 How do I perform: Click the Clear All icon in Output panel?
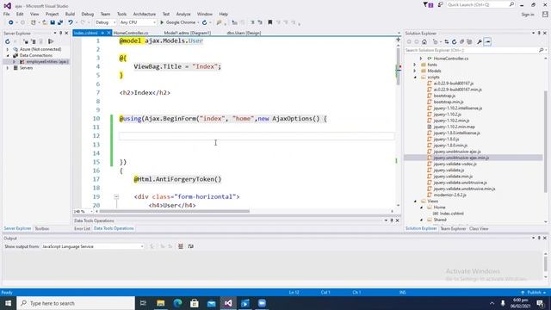(x=181, y=246)
